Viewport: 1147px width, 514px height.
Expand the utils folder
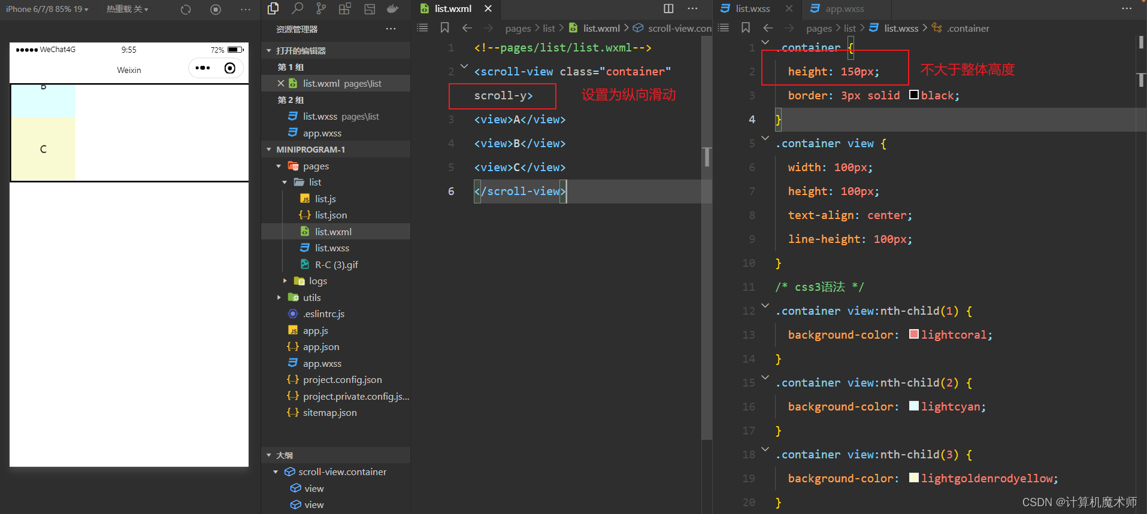coord(279,297)
